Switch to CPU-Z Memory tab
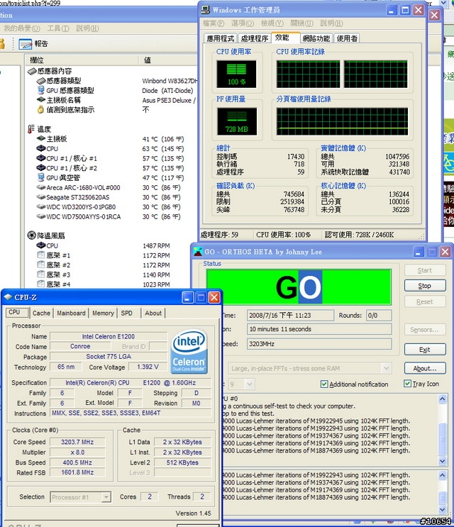The height and width of the screenshot is (527, 454). (103, 314)
